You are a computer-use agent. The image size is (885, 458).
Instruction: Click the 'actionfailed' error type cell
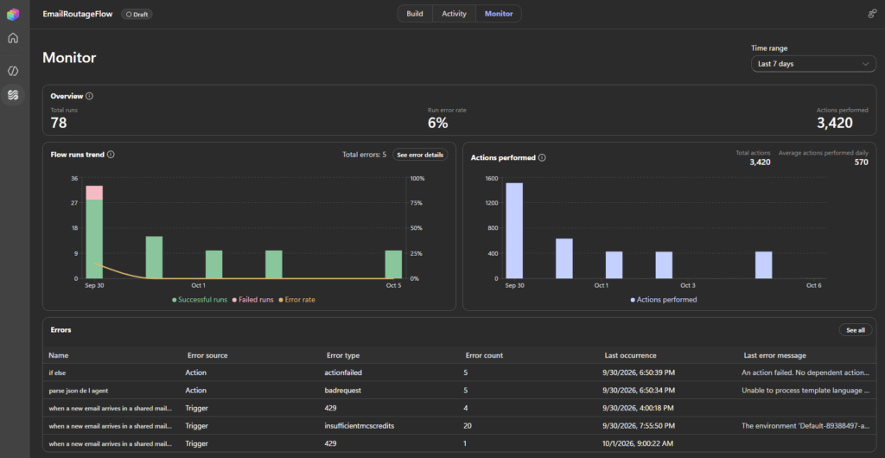(343, 372)
